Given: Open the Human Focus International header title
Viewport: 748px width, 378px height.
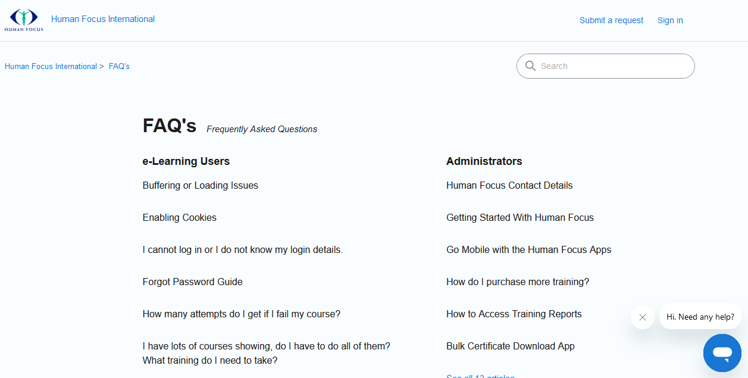Looking at the screenshot, I should pyautogui.click(x=103, y=19).
